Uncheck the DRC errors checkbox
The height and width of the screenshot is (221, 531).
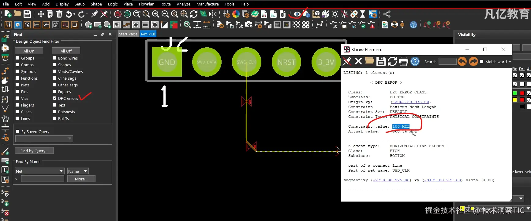click(x=54, y=98)
